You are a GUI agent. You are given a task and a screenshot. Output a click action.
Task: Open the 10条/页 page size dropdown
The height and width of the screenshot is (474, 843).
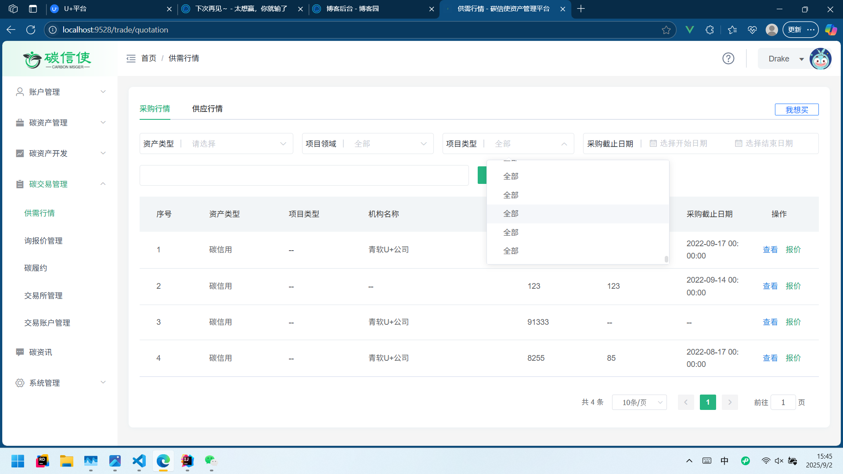tap(639, 402)
